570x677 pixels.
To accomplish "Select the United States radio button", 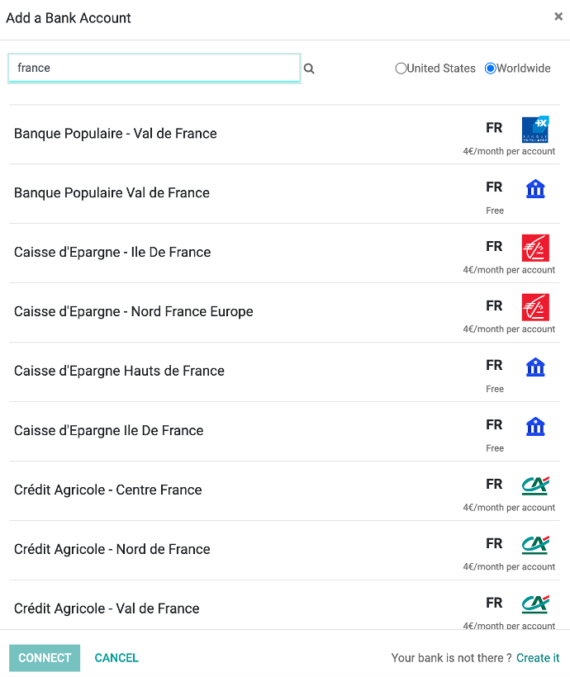I will [x=401, y=69].
